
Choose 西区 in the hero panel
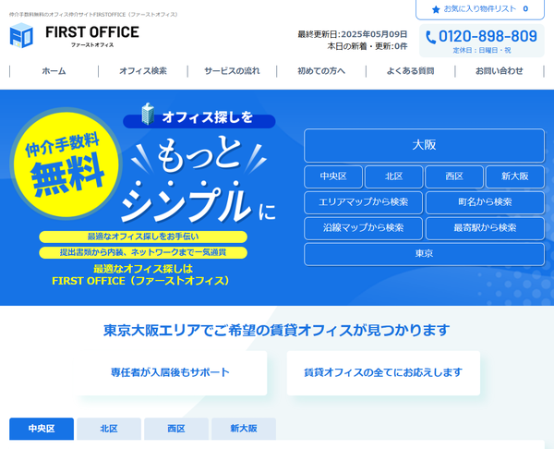click(x=454, y=176)
